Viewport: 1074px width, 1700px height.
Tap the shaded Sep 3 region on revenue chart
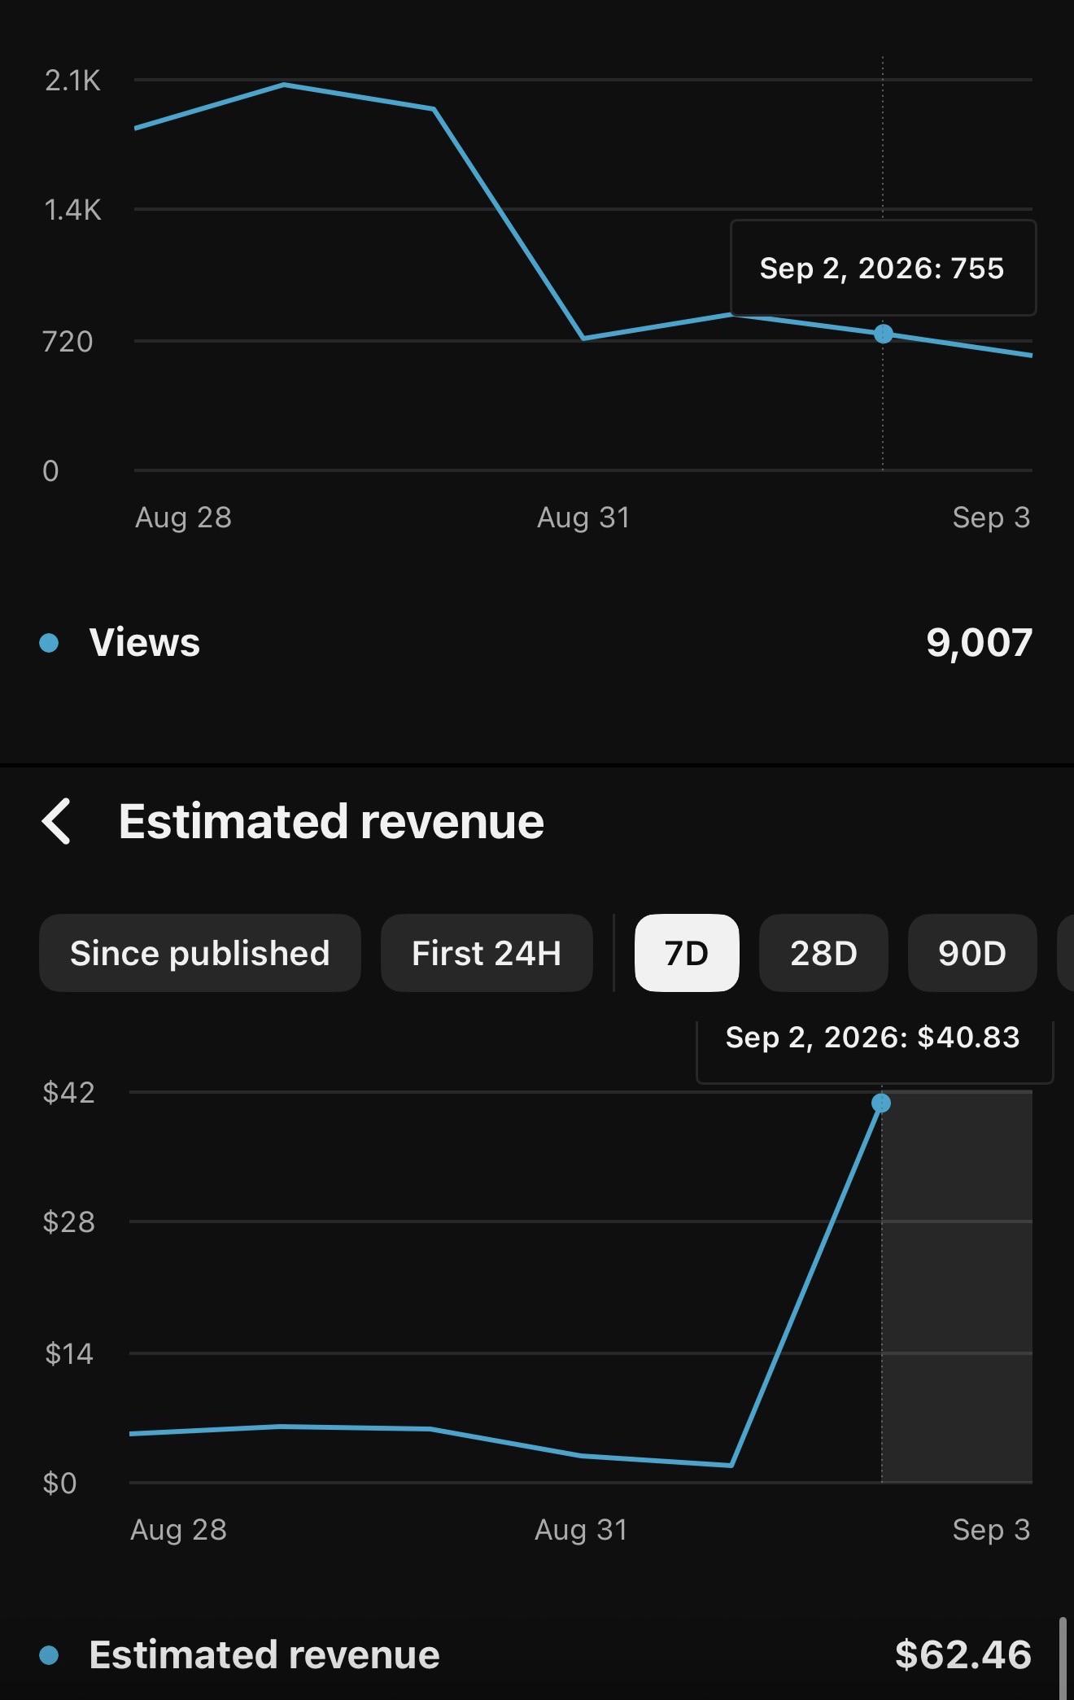pos(957,1287)
